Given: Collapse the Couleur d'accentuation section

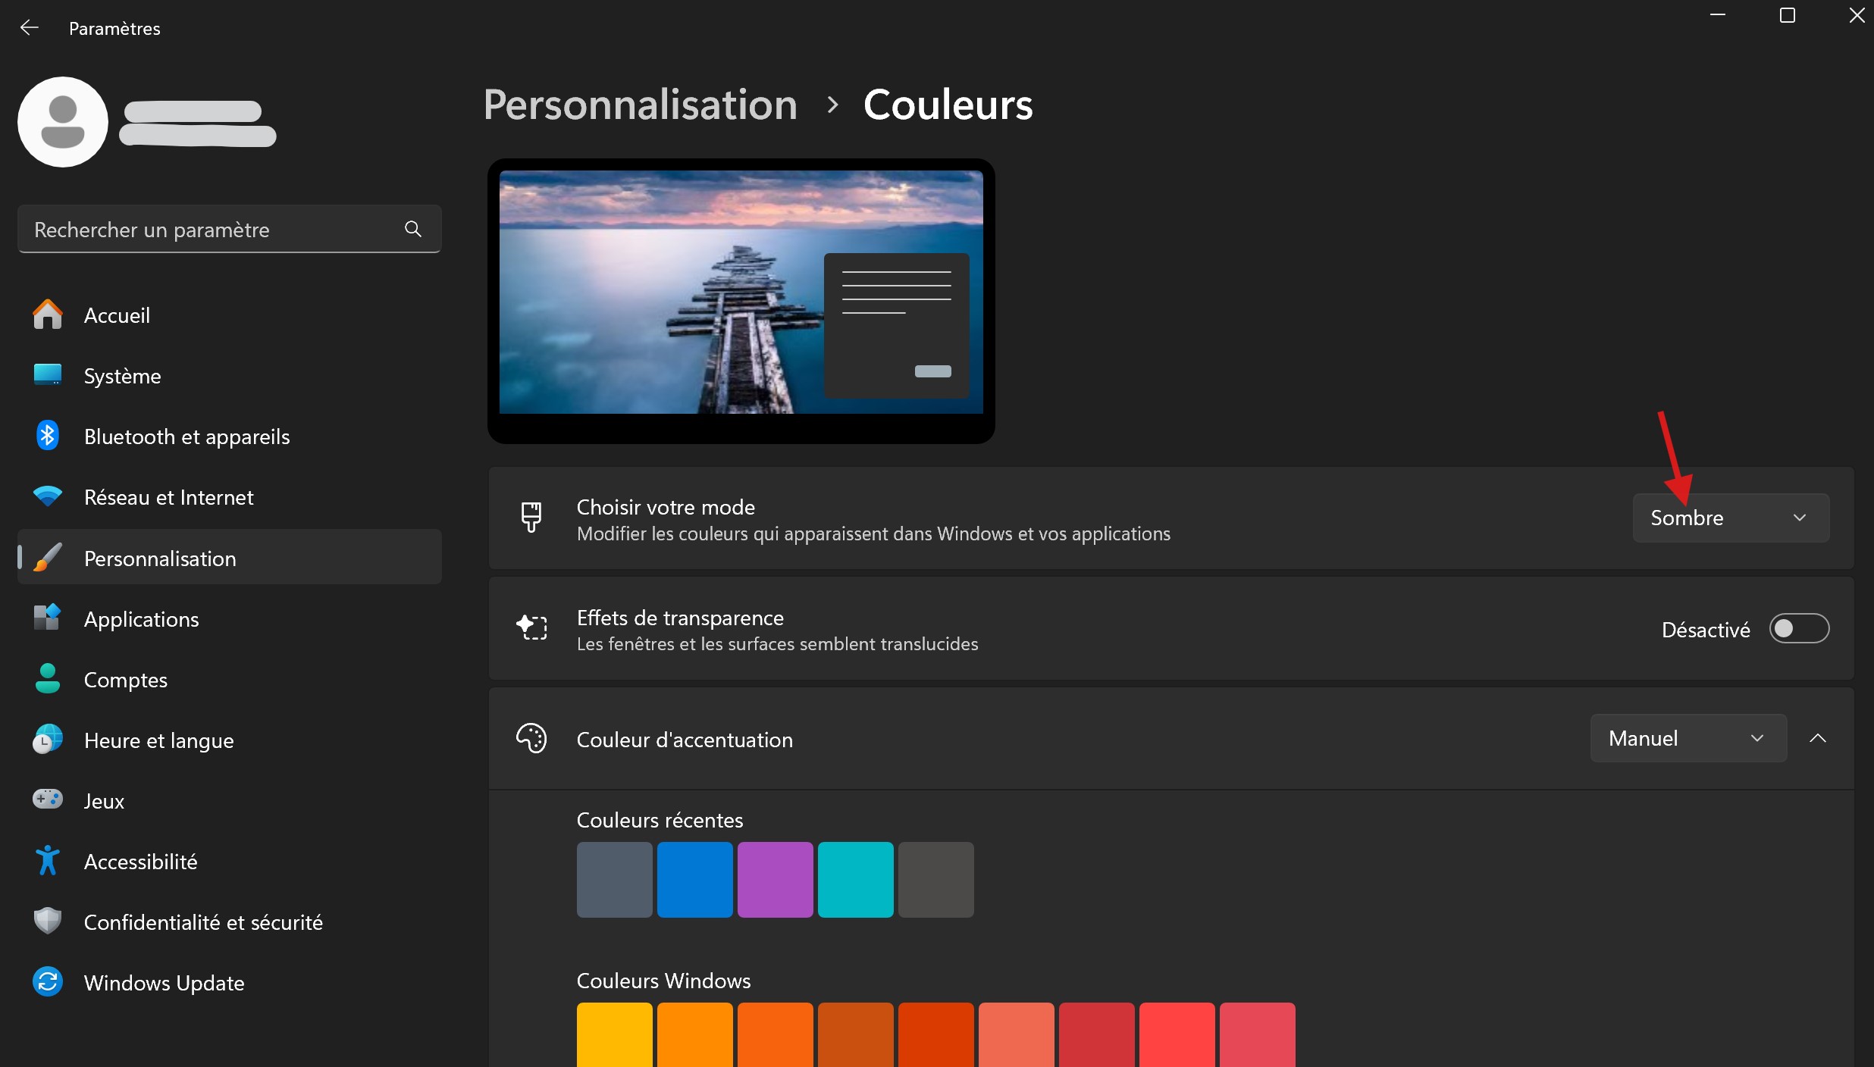Looking at the screenshot, I should [1818, 738].
